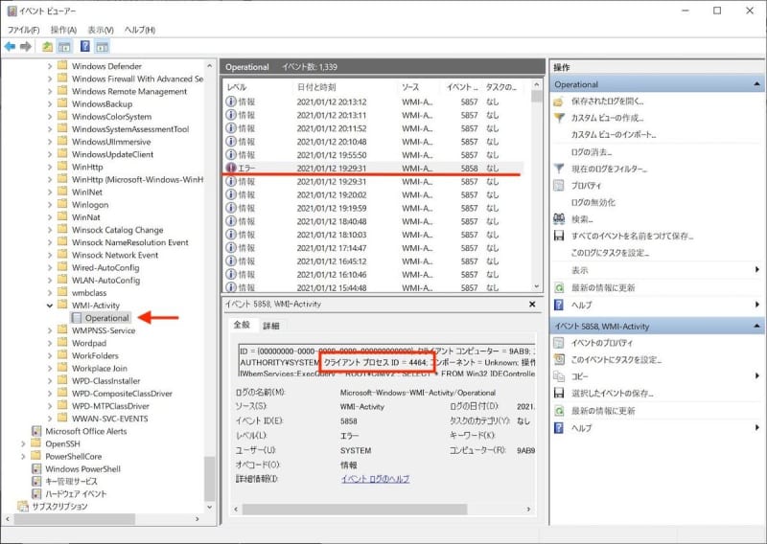Toggle the console tree pane toolbar icon
Image resolution: width=767 pixels, height=544 pixels.
[x=64, y=46]
